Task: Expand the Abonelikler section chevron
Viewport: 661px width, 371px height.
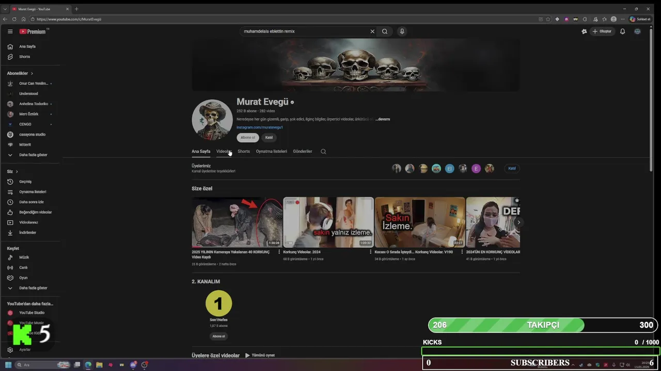Action: point(32,74)
